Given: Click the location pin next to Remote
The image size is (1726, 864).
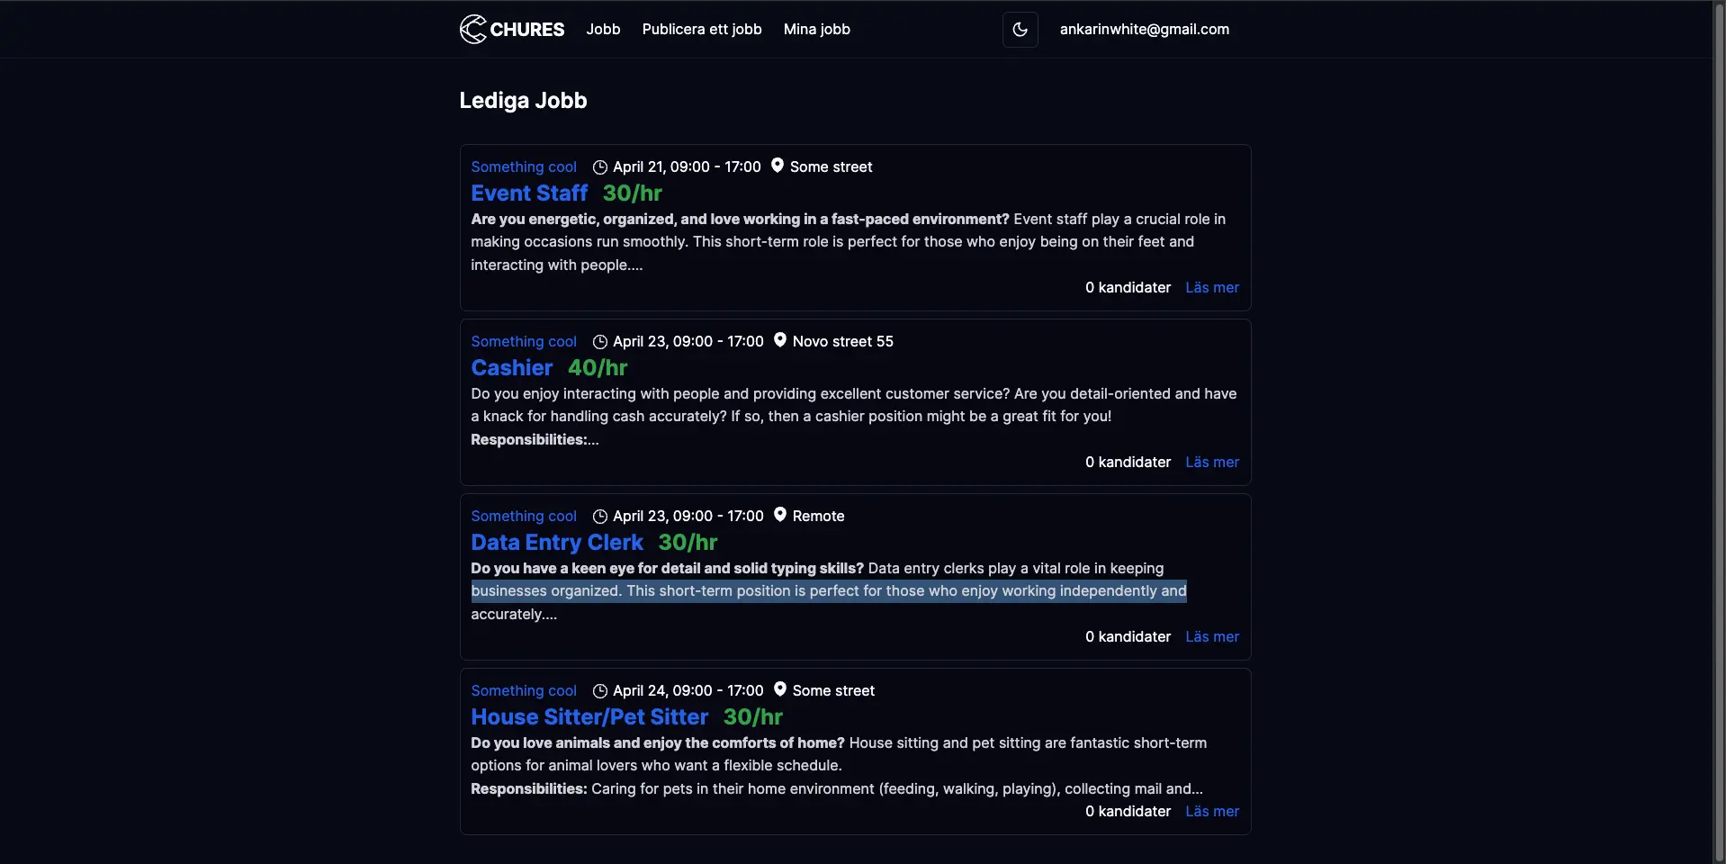Looking at the screenshot, I should click(780, 515).
